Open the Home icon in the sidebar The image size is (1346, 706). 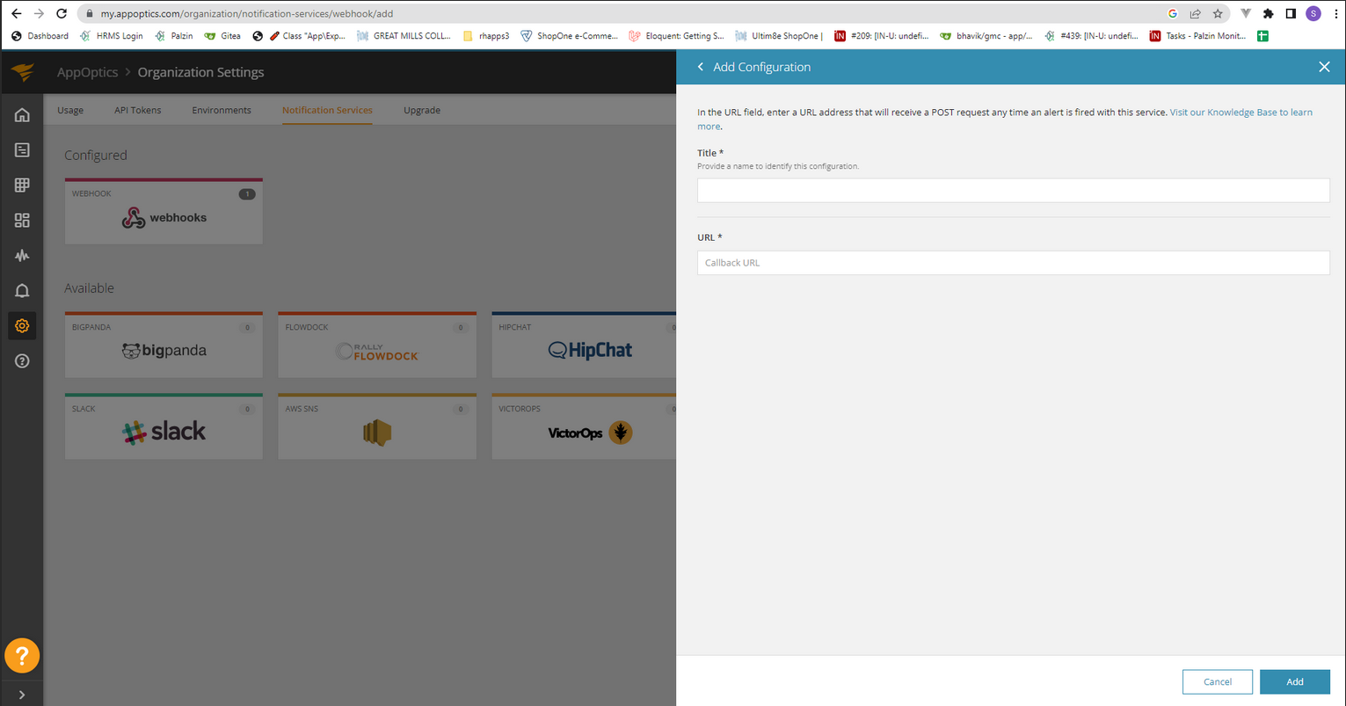[22, 115]
